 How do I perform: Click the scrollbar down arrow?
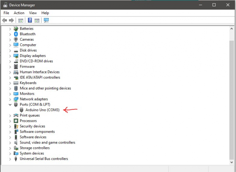(232, 162)
